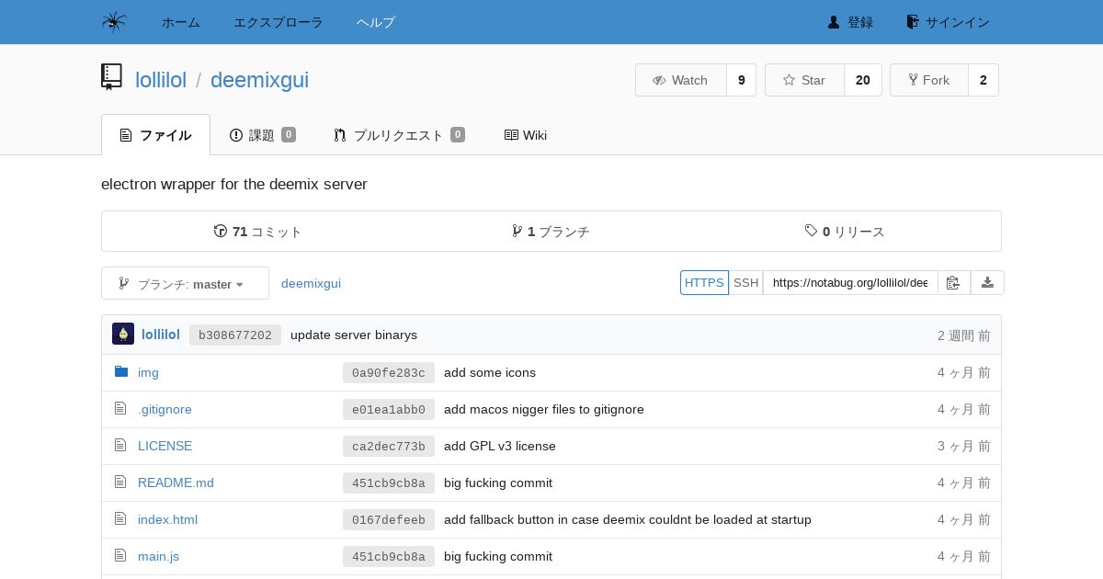
Task: Switch to the 課題 issues tab
Action: [x=262, y=135]
